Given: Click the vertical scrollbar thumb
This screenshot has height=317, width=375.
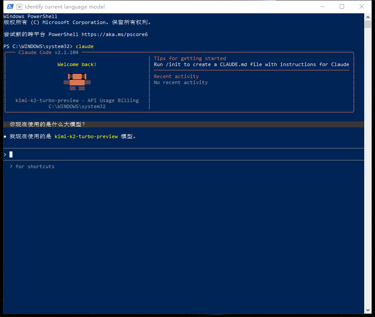Looking at the screenshot, I should (x=368, y=24).
